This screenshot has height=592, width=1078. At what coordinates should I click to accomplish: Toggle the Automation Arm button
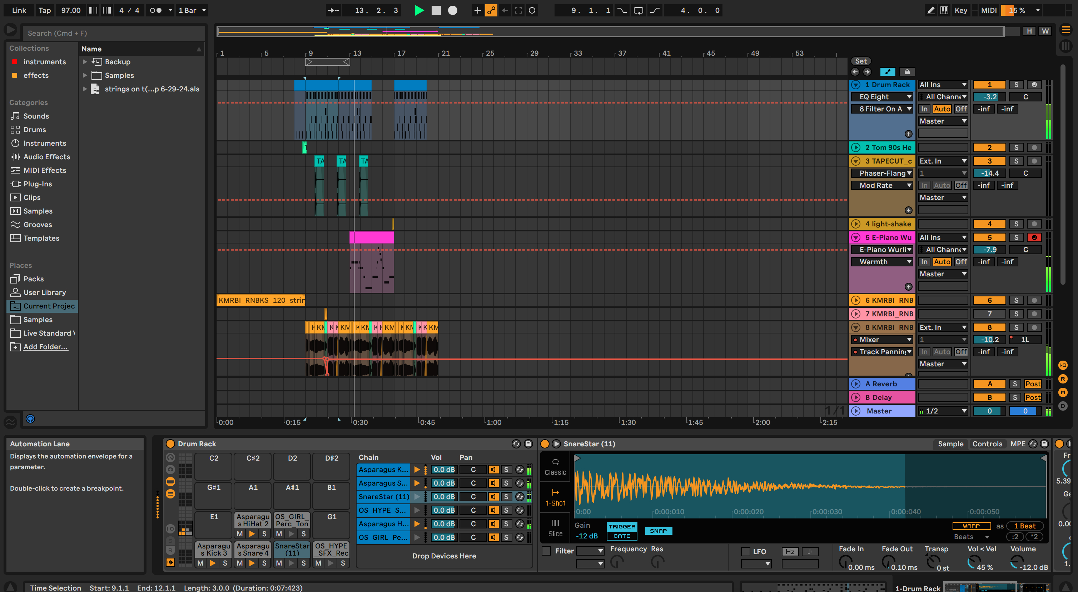click(x=491, y=10)
